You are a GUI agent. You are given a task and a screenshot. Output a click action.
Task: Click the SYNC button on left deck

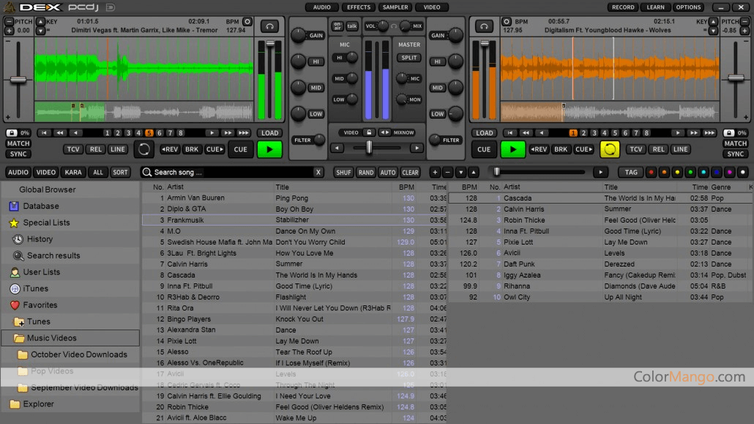pyautogui.click(x=18, y=154)
